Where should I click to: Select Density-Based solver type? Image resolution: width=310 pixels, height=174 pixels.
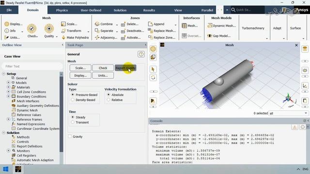(73, 100)
